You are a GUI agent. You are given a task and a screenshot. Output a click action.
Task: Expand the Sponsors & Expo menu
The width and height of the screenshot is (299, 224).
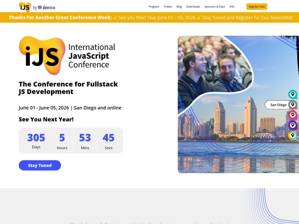tap(215, 6)
